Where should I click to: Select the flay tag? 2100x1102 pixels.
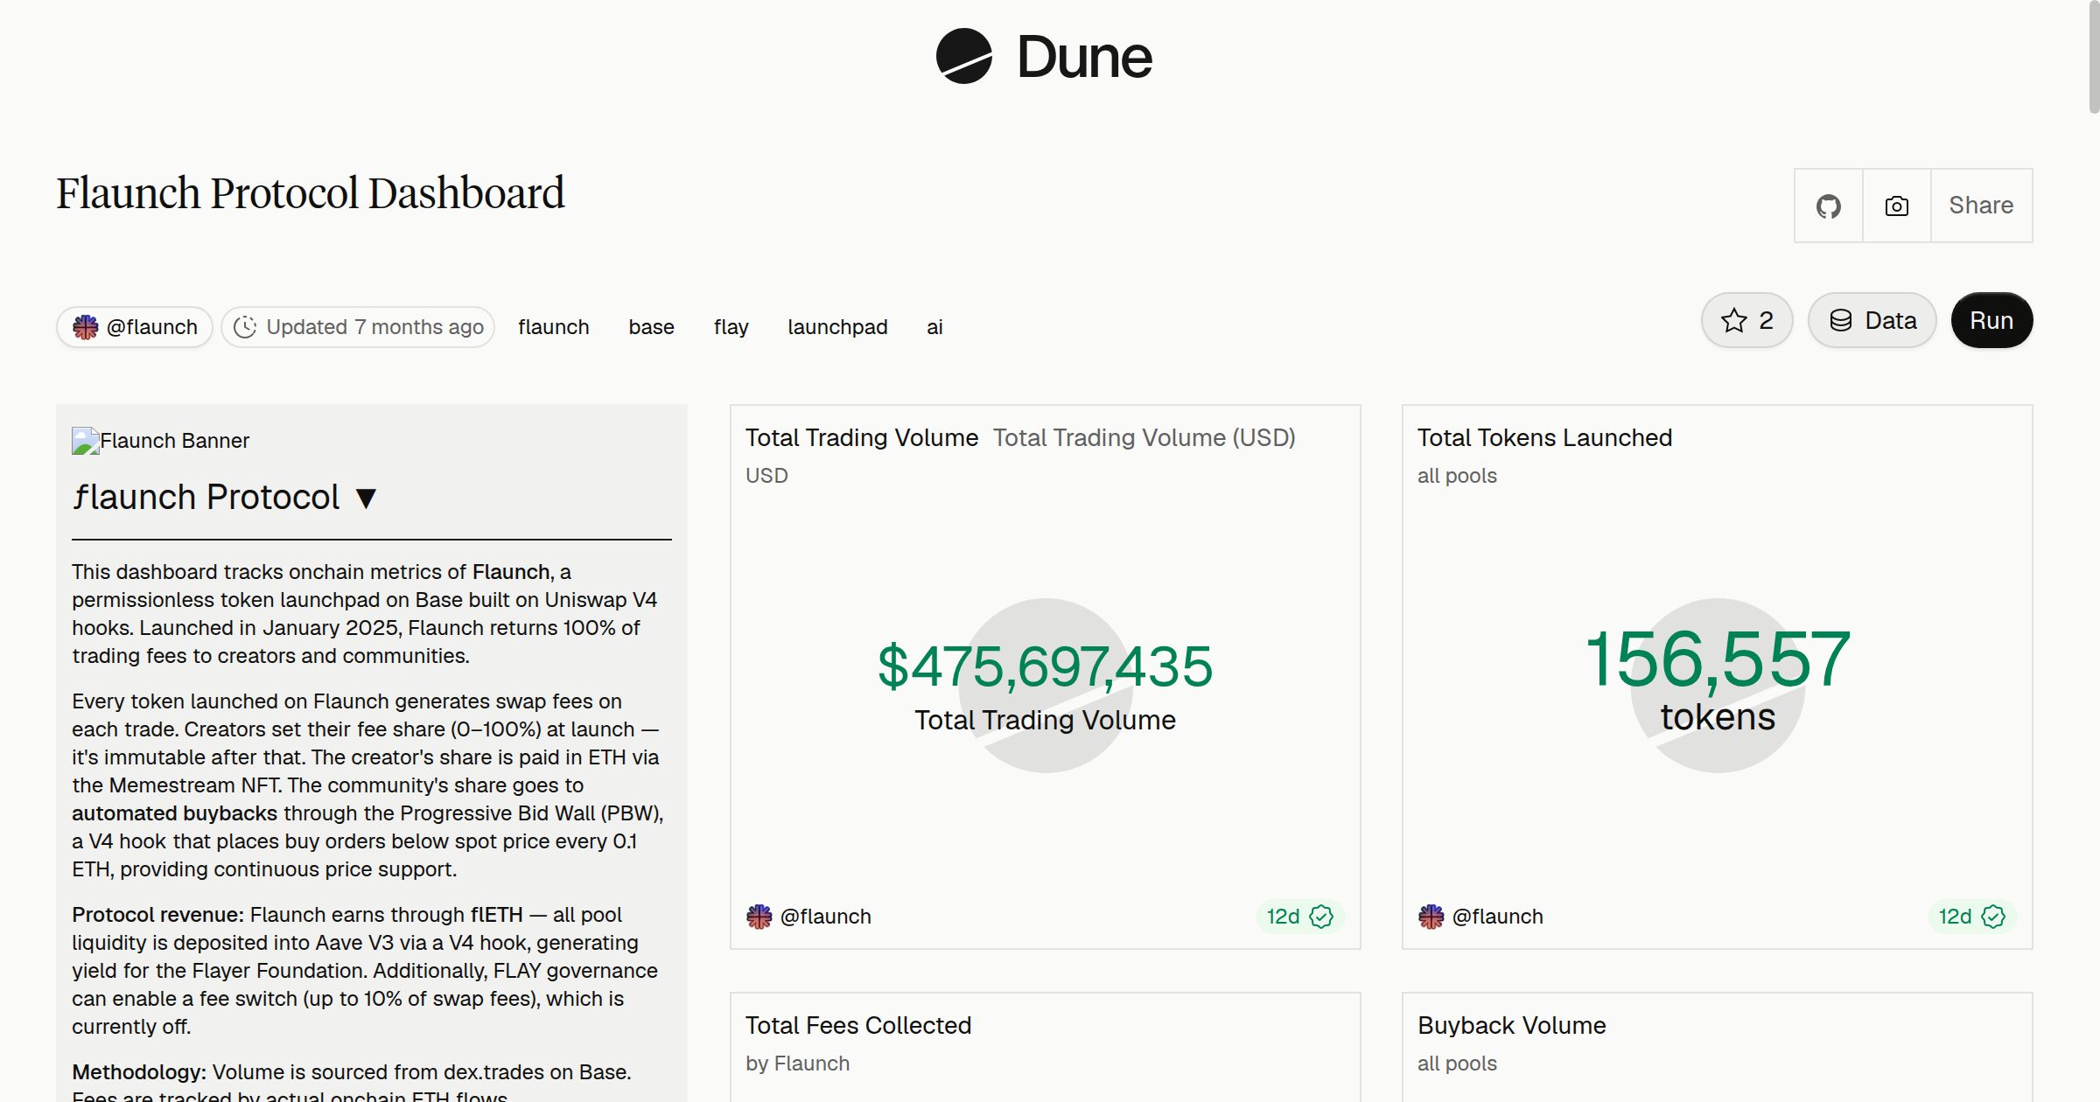click(731, 327)
